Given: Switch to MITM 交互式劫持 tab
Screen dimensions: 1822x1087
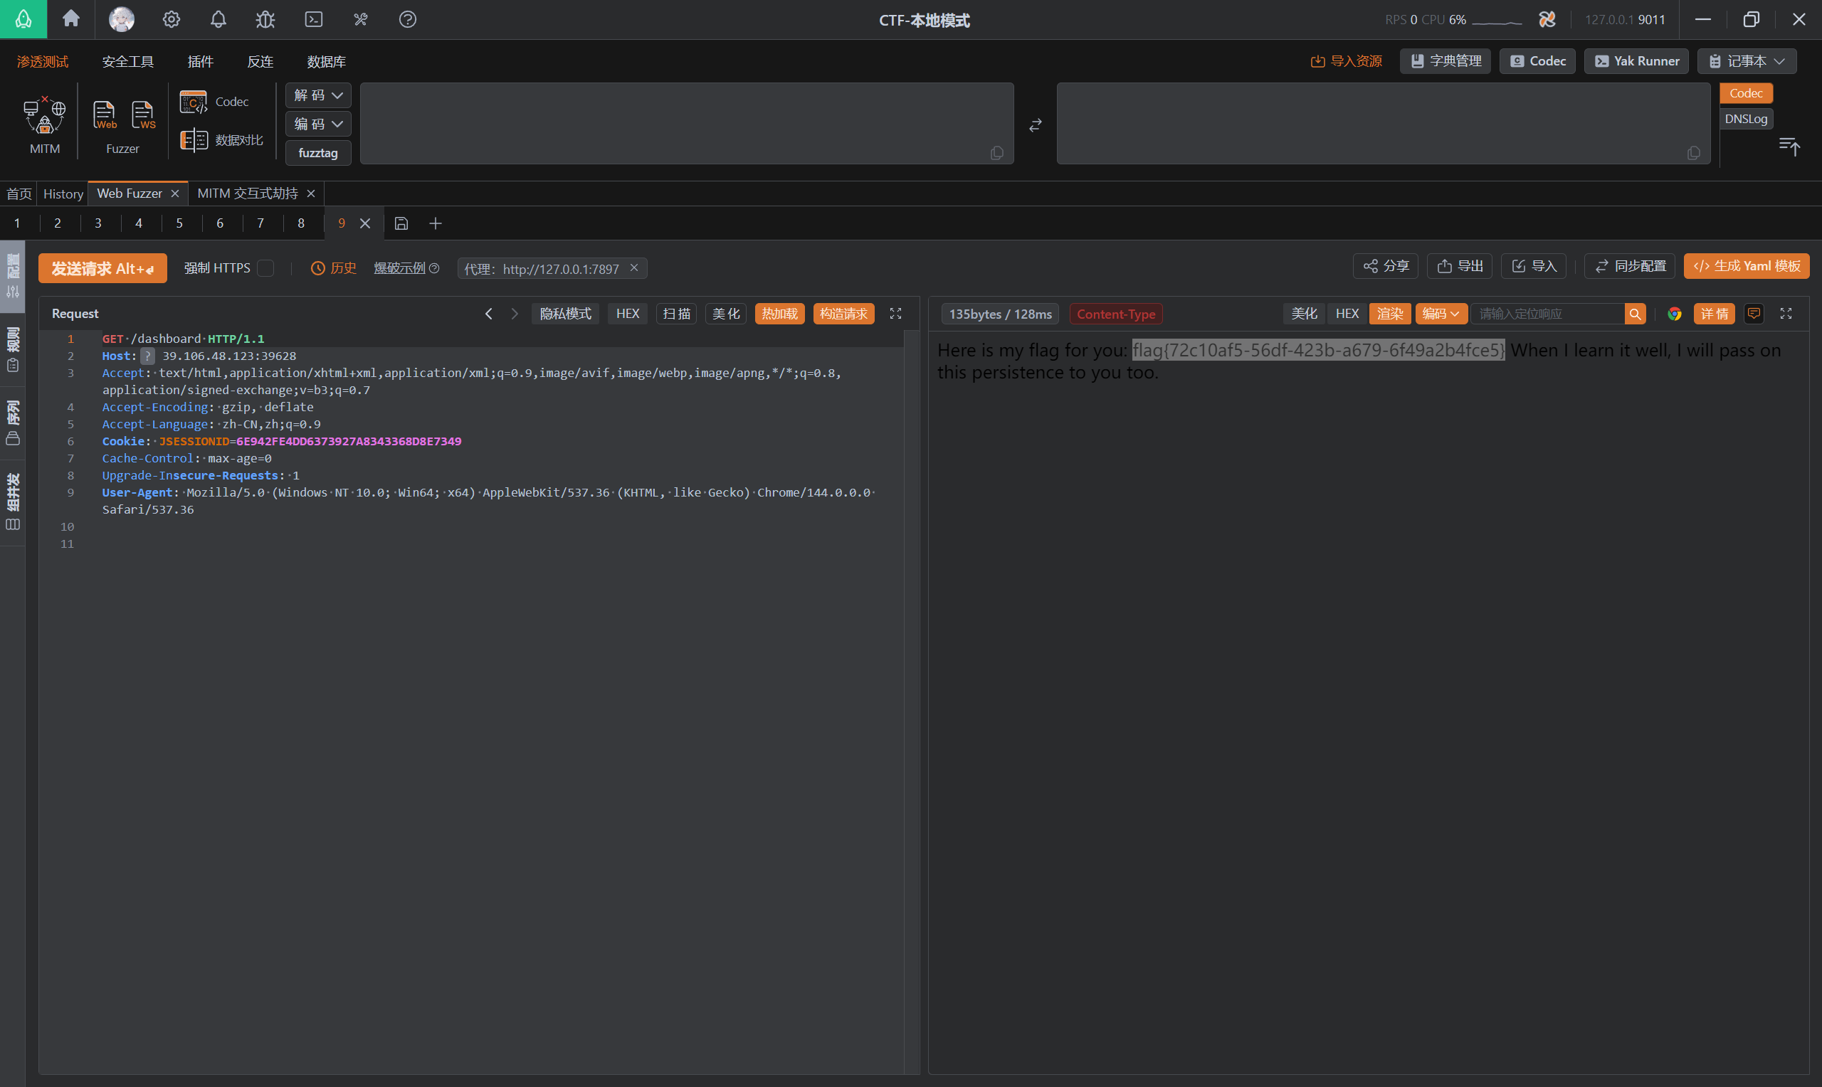Looking at the screenshot, I should coord(248,193).
